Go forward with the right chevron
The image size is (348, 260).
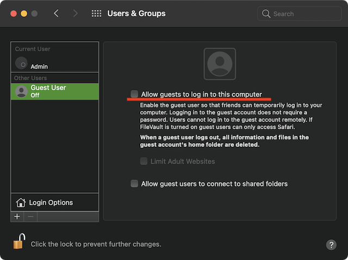(75, 14)
